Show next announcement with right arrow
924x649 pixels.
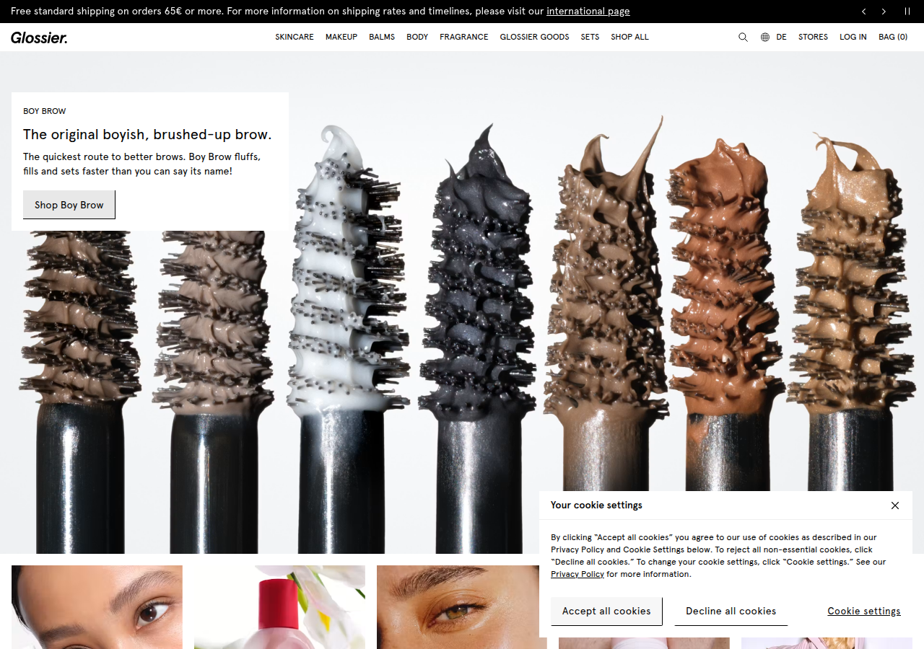pos(884,12)
